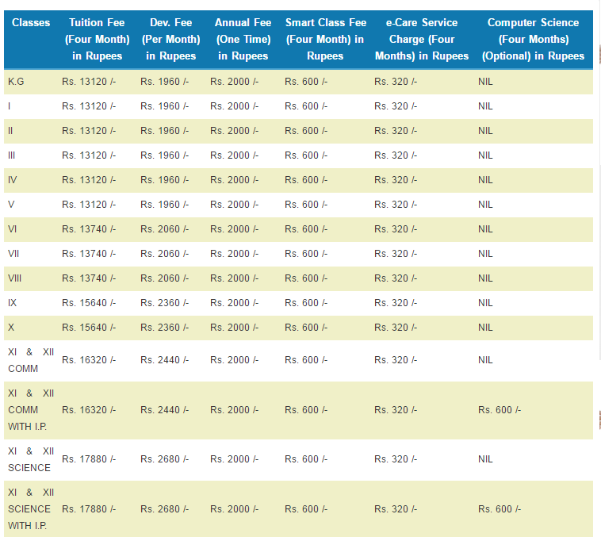
Task: Select the K.G class row label
Action: tap(16, 82)
